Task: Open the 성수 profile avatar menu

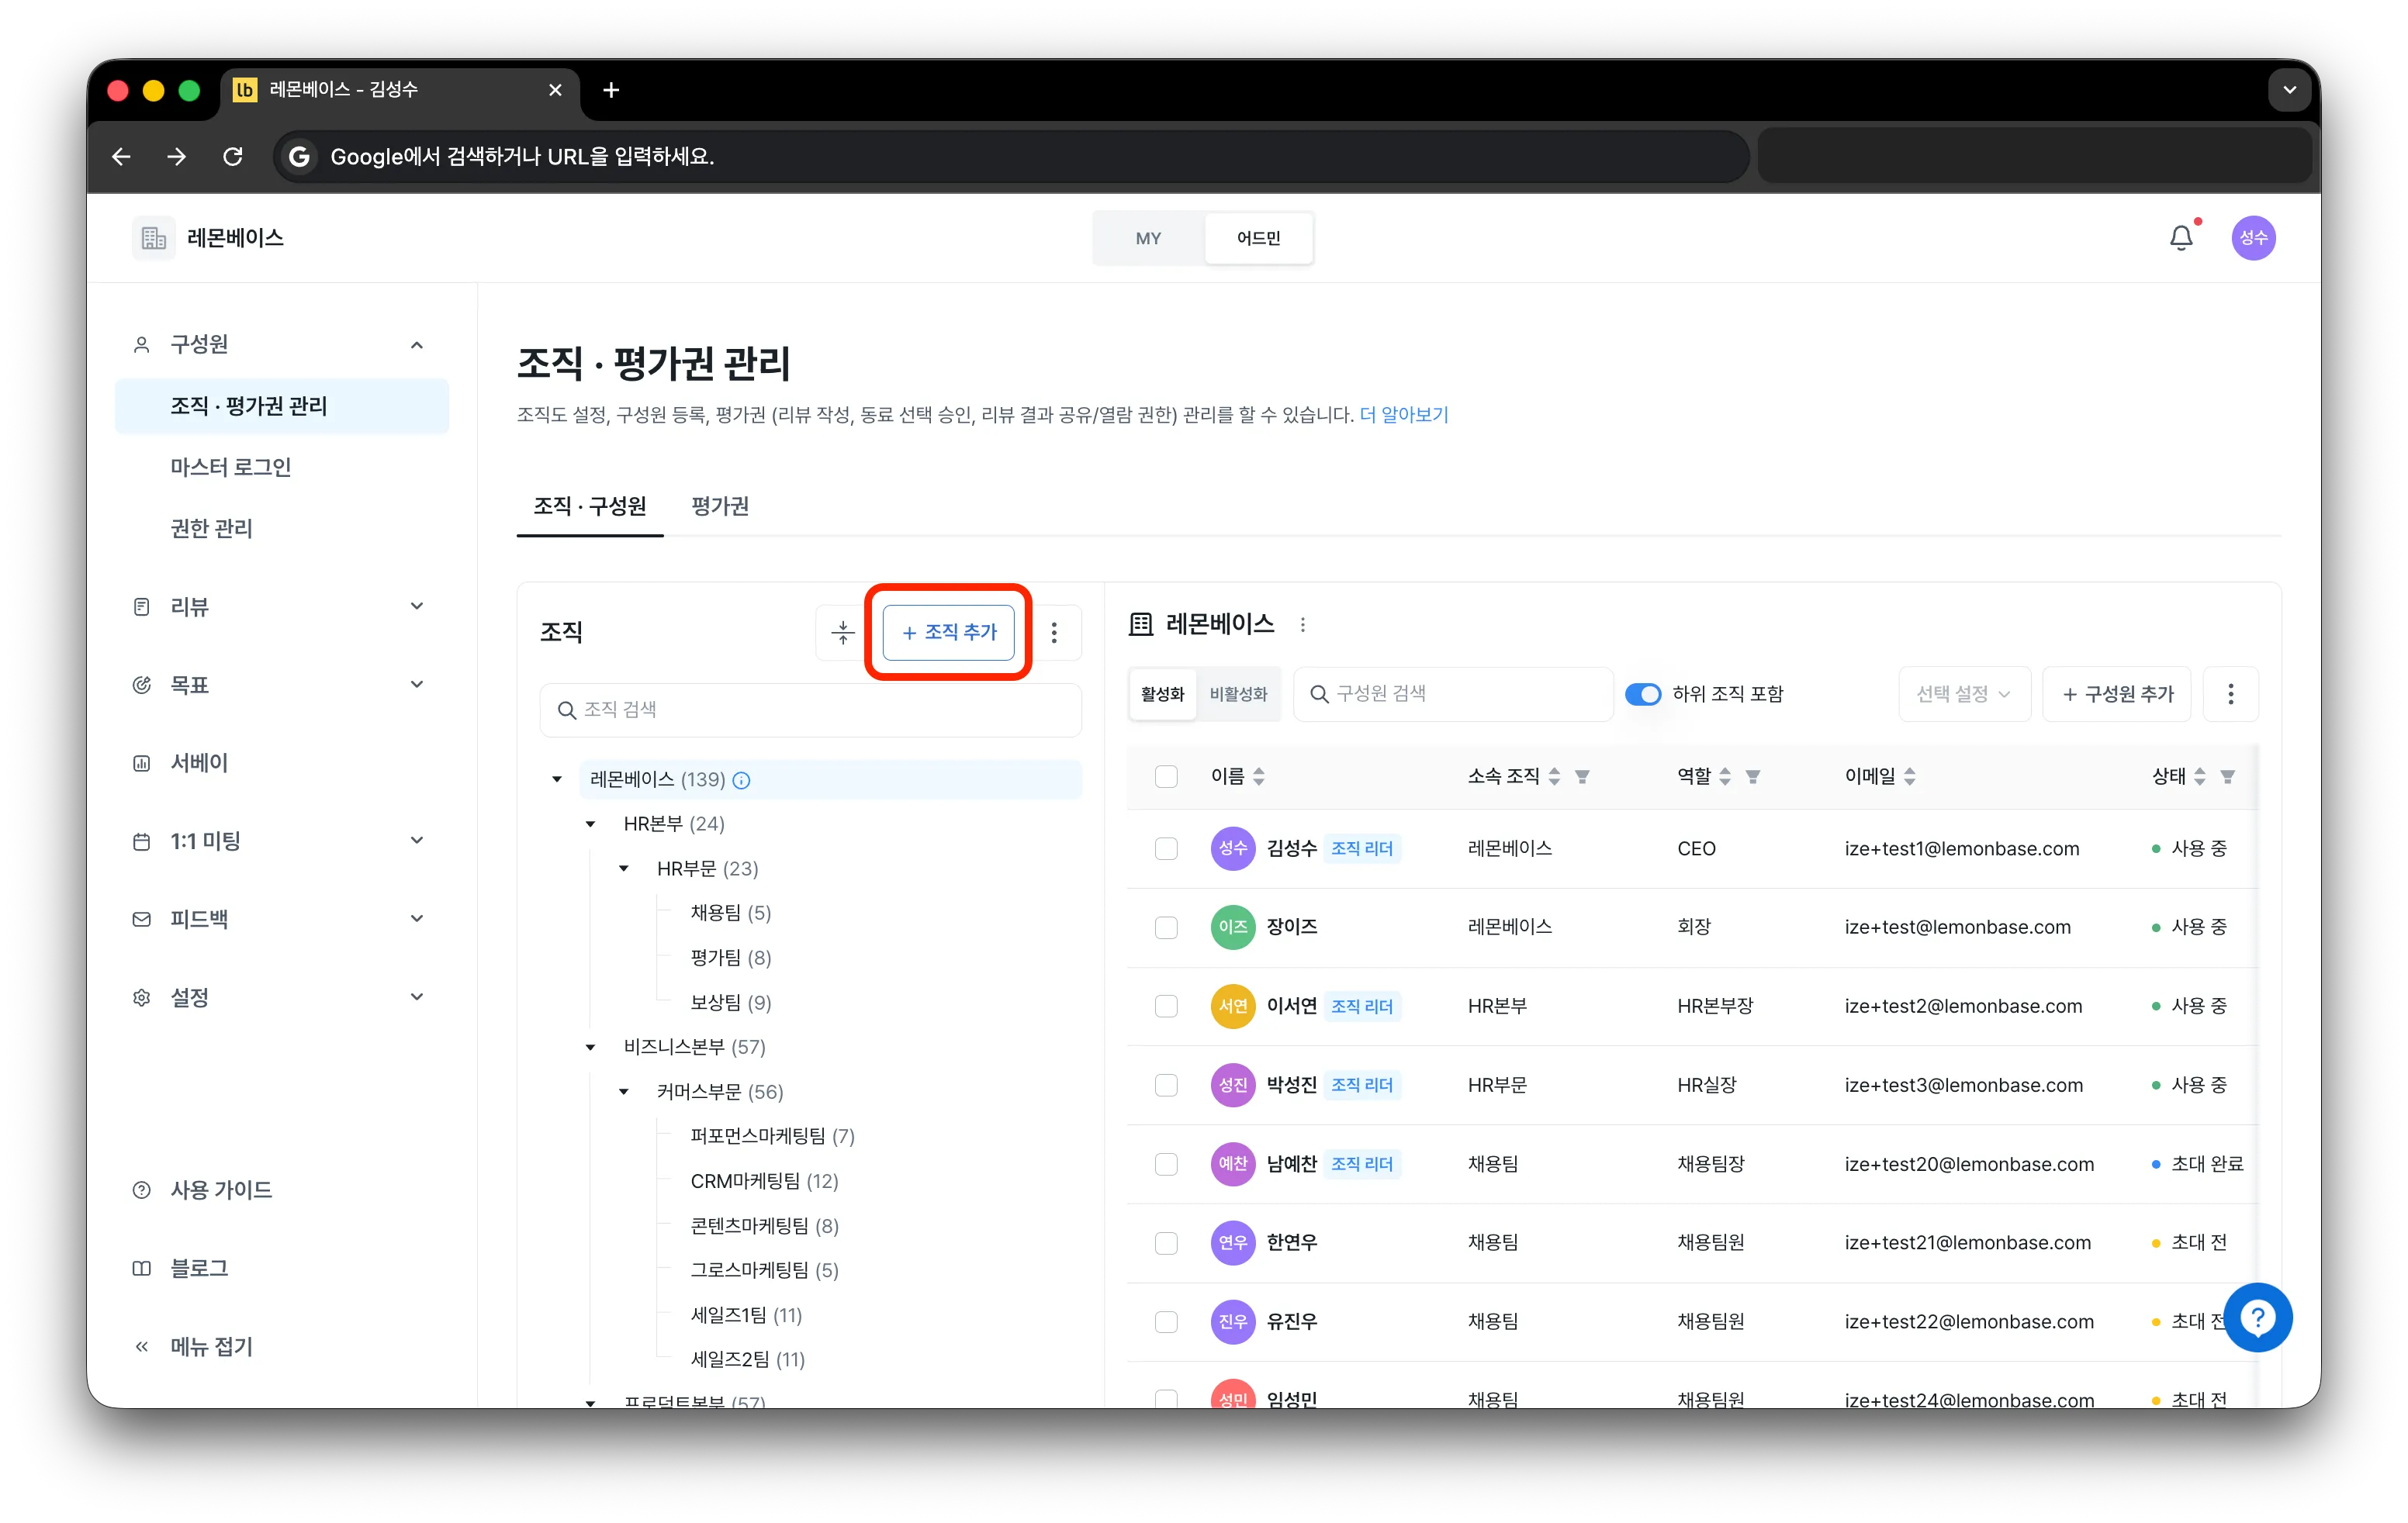Action: (2253, 238)
